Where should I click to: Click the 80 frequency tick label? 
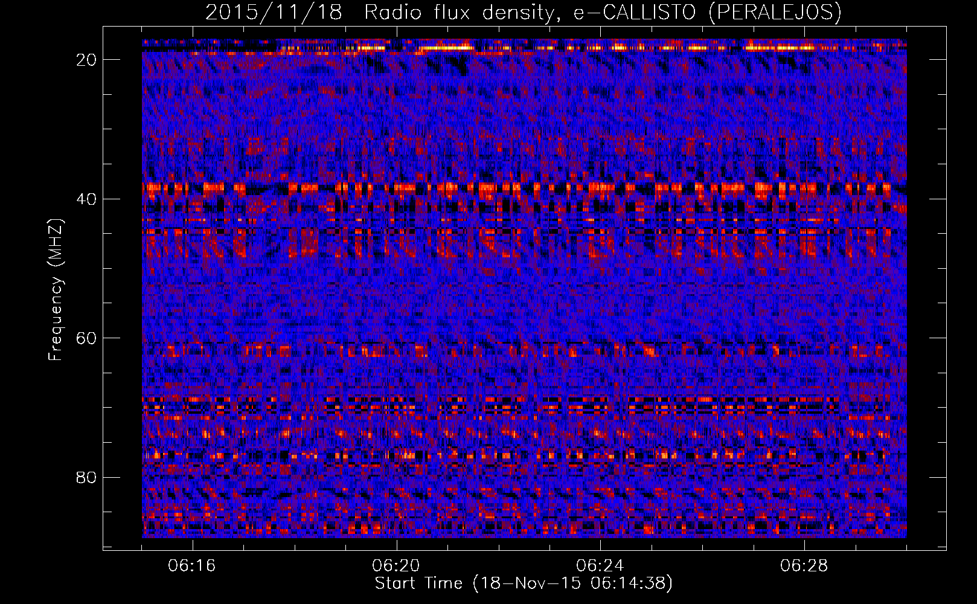point(87,477)
